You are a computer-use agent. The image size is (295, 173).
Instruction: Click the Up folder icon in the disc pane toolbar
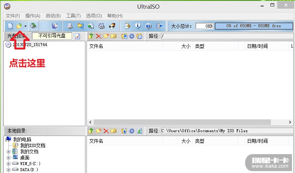coord(91,36)
